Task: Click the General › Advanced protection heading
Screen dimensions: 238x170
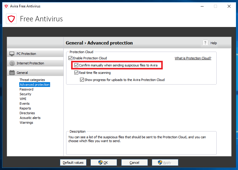Action: pyautogui.click(x=99, y=43)
